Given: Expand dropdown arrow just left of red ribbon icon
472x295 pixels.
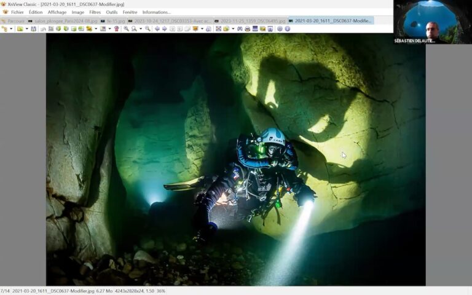Looking at the screenshot, I should (x=109, y=29).
